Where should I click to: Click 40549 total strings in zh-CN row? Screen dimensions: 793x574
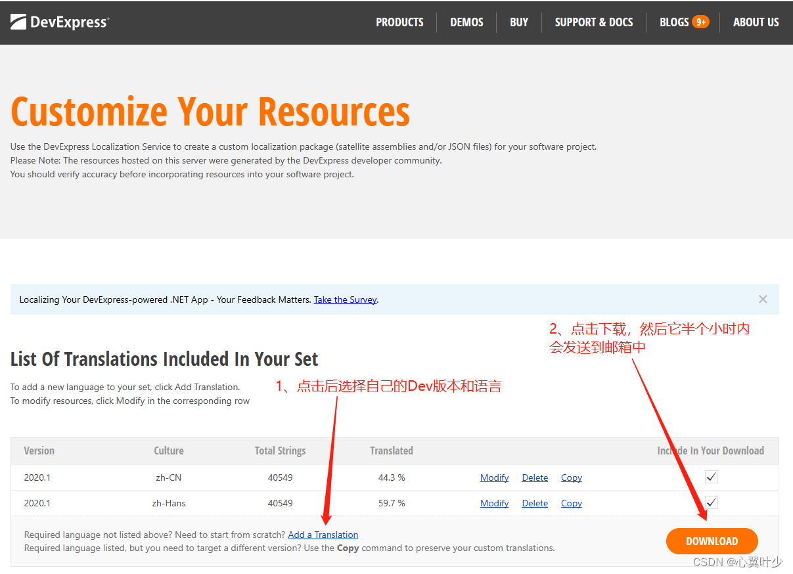[x=281, y=477]
